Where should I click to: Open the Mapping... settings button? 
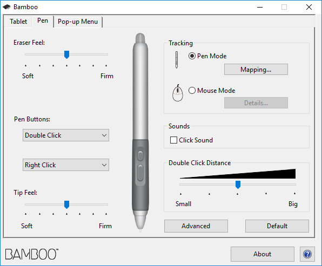tap(256, 70)
